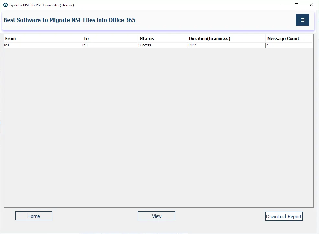Click the window title text in title bar
This screenshot has height=234, width=319.
[42, 5]
